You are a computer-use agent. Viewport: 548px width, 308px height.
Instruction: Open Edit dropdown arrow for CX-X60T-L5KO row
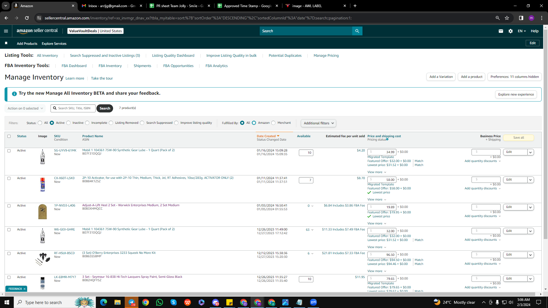[531, 180]
